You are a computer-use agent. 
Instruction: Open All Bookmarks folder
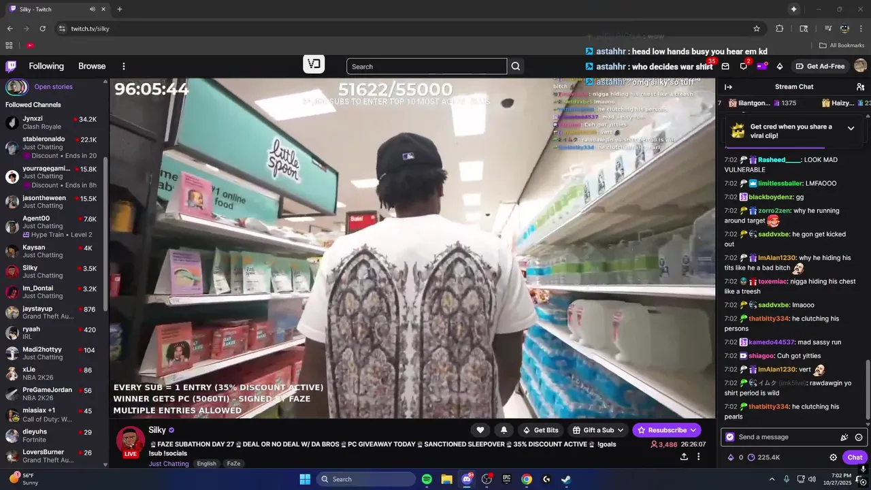(x=842, y=46)
